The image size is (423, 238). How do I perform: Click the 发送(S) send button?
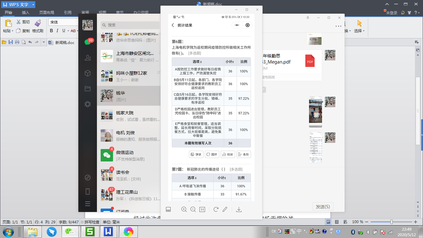point(323,207)
